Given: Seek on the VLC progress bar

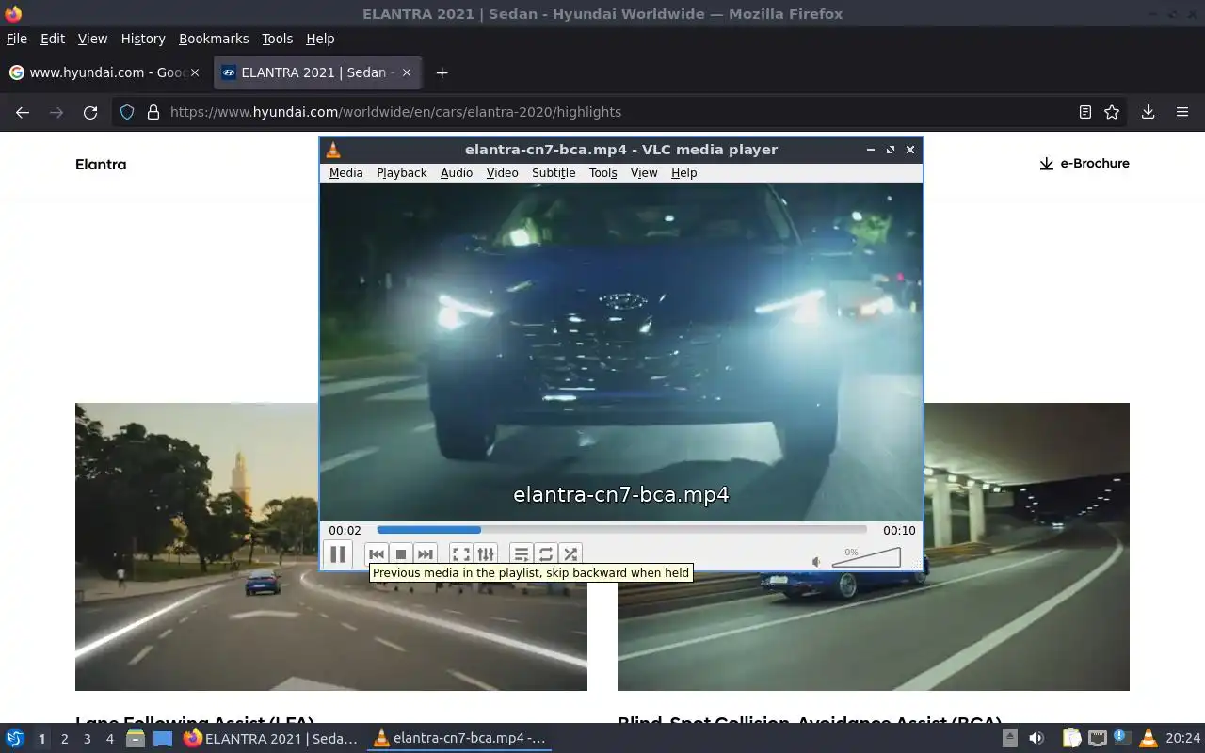Looking at the screenshot, I should pos(621,530).
